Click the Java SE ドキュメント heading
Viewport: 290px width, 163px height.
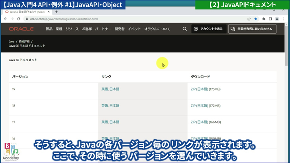coord(23,60)
